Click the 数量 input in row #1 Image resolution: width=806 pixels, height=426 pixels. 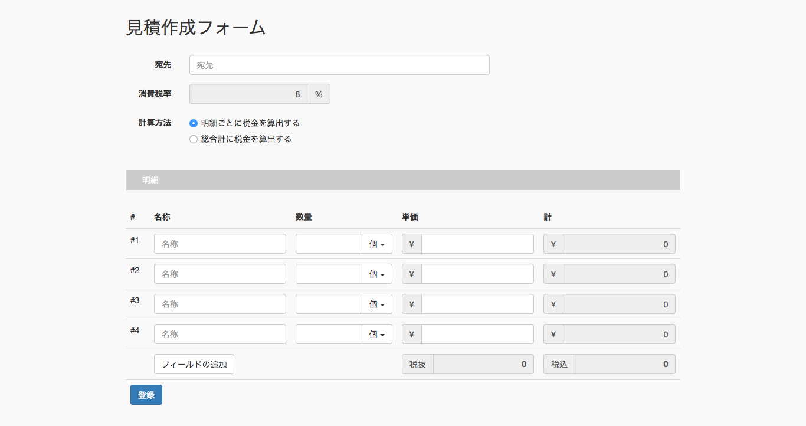pos(329,244)
